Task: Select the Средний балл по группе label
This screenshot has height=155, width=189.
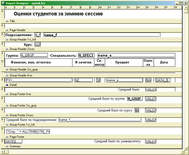Action: tap(106, 99)
